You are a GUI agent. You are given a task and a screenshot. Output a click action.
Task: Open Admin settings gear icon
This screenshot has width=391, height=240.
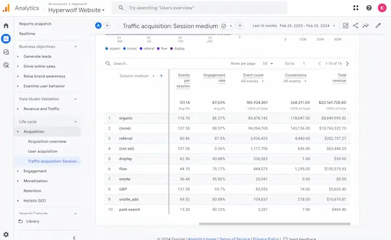[x=6, y=234]
